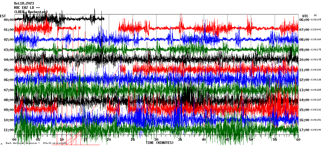Click the "TIME (MINUTES)" axis title
Screen dimensions: 321x147
point(159,143)
